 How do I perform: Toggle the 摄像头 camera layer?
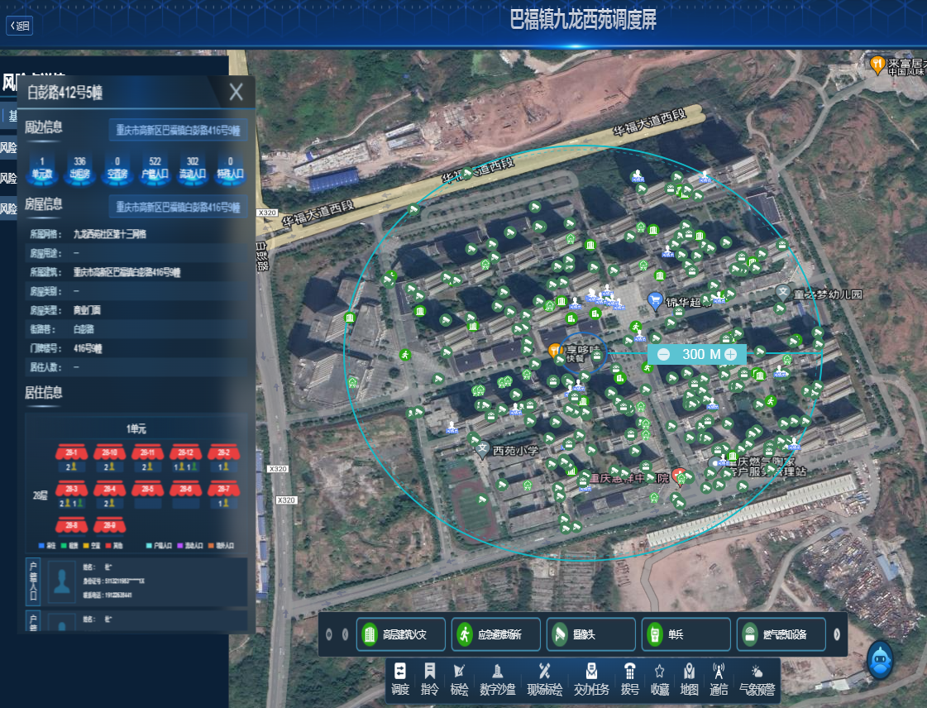point(592,634)
